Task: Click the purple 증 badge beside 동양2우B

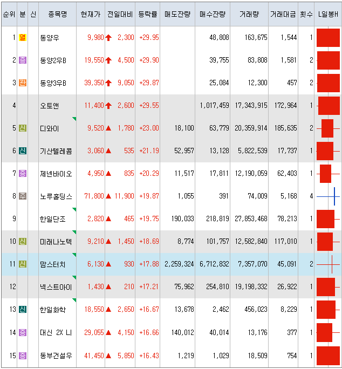Action: coord(22,60)
